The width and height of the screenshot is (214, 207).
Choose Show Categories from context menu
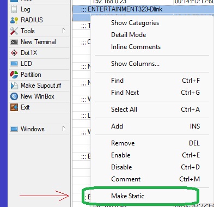tap(135, 23)
